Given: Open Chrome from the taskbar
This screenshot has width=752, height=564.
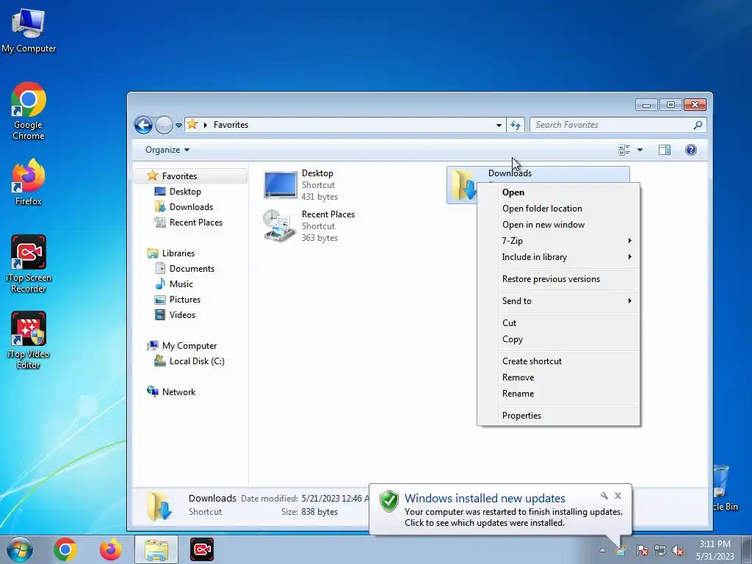Looking at the screenshot, I should pyautogui.click(x=65, y=549).
